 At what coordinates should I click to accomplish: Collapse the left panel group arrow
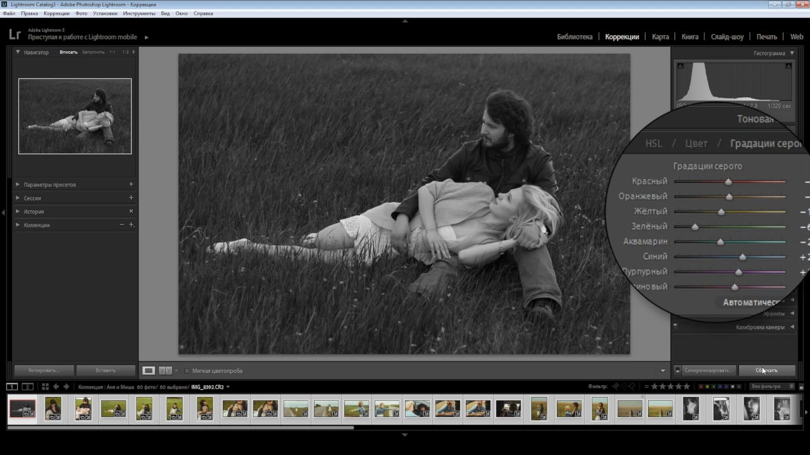coord(3,212)
